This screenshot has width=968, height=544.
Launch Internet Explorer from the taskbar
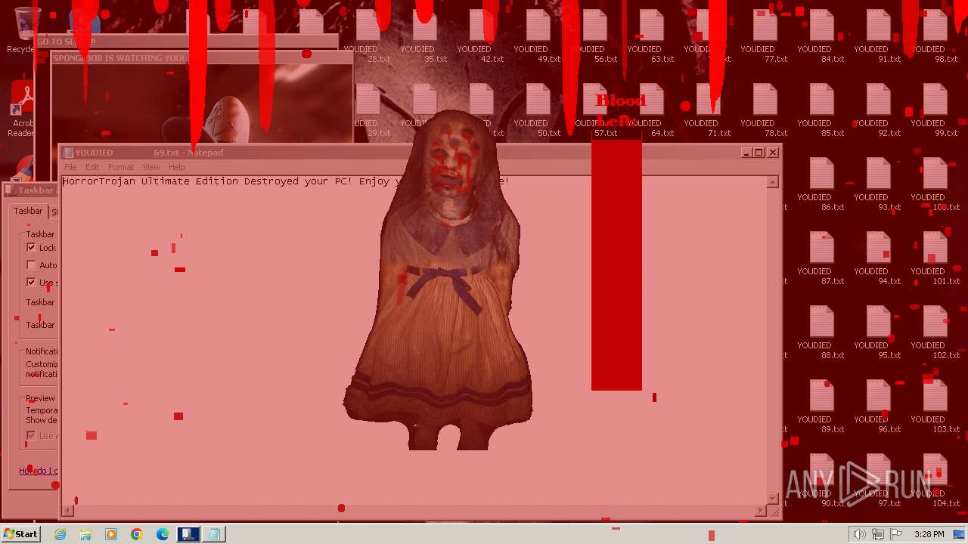coord(60,534)
